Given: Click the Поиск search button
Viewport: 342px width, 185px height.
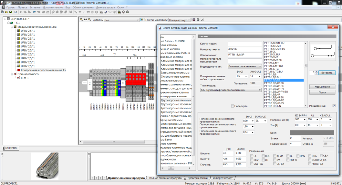Looking at the screenshot, I should click(322, 92).
